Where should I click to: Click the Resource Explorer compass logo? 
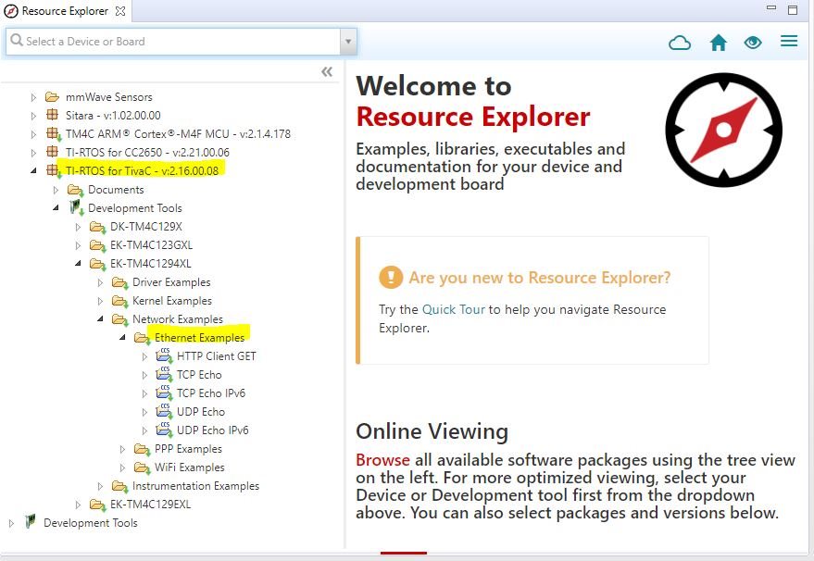pyautogui.click(x=723, y=130)
